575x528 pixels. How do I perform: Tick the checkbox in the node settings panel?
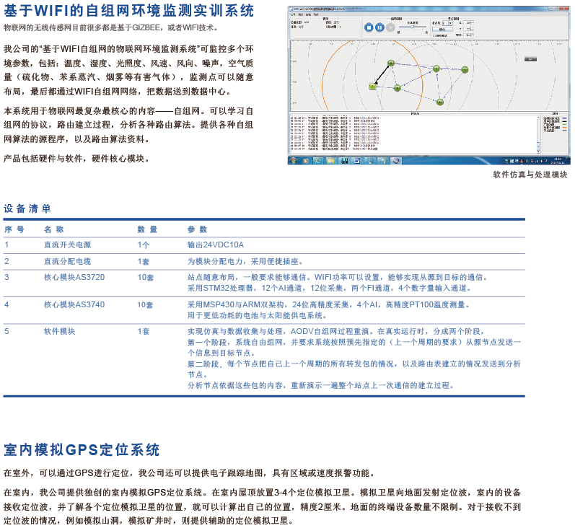pos(434,35)
